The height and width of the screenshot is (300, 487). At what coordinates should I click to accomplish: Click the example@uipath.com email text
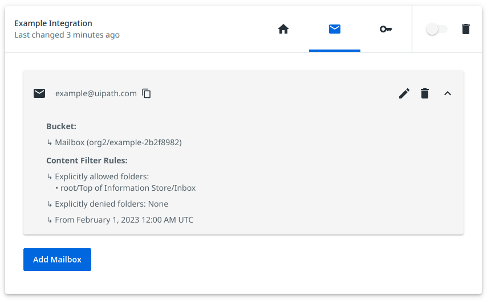point(96,93)
